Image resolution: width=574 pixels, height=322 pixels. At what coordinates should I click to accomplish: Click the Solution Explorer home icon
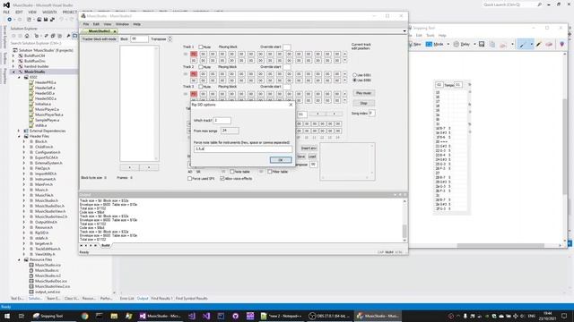pyautogui.click(x=27, y=36)
